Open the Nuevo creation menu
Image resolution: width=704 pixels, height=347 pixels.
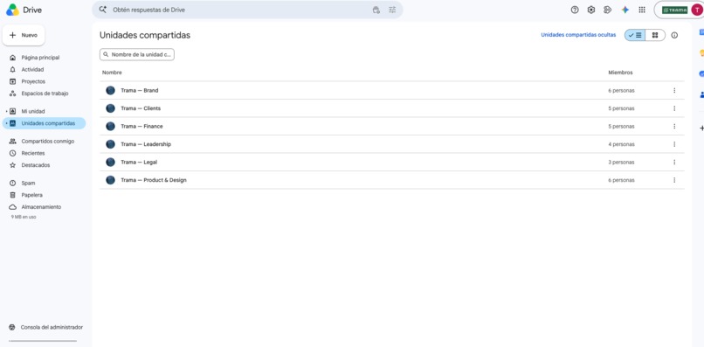coord(24,35)
